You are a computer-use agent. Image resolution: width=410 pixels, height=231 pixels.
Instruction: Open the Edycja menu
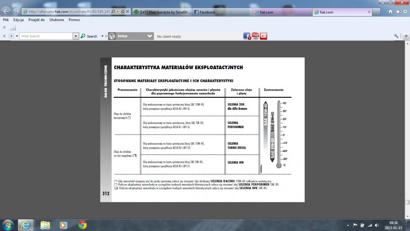19,20
